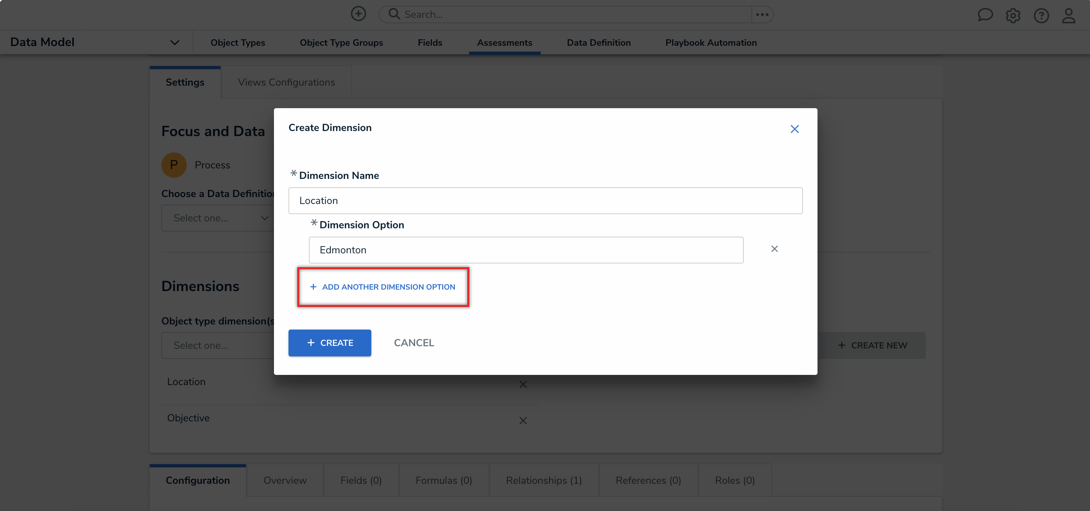Select Playbook Automation in the navigation
This screenshot has height=511, width=1090.
[710, 42]
